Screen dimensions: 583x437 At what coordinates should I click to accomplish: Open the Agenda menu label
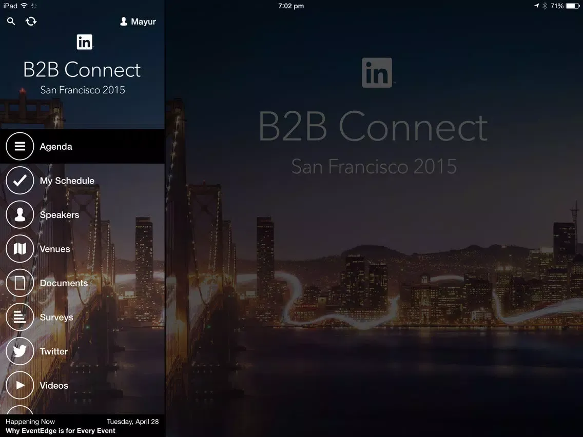point(56,147)
